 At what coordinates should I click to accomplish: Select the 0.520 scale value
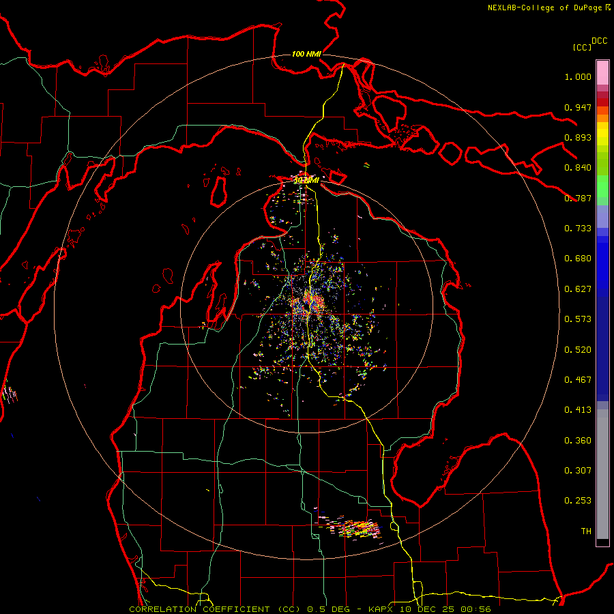(578, 350)
